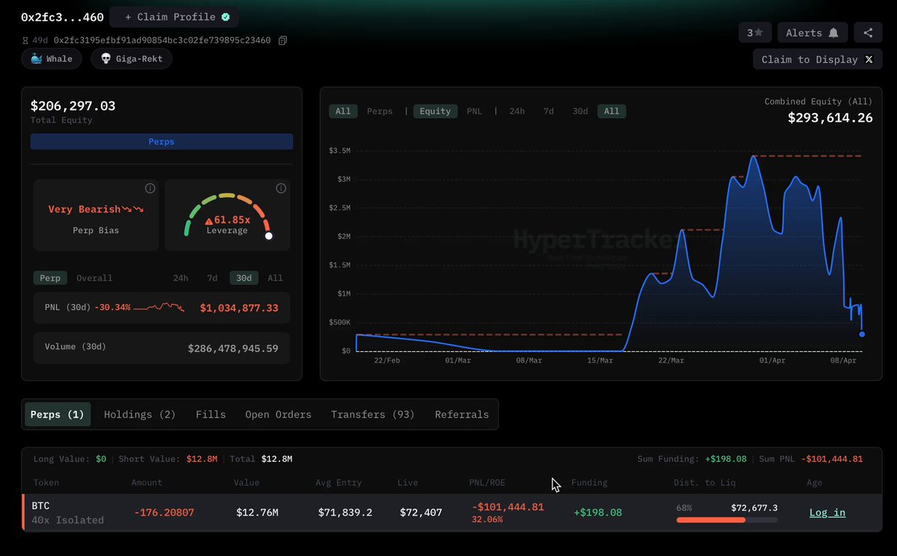Screen dimensions: 897x556
Task: Select 7d range on chart
Action: [548, 111]
